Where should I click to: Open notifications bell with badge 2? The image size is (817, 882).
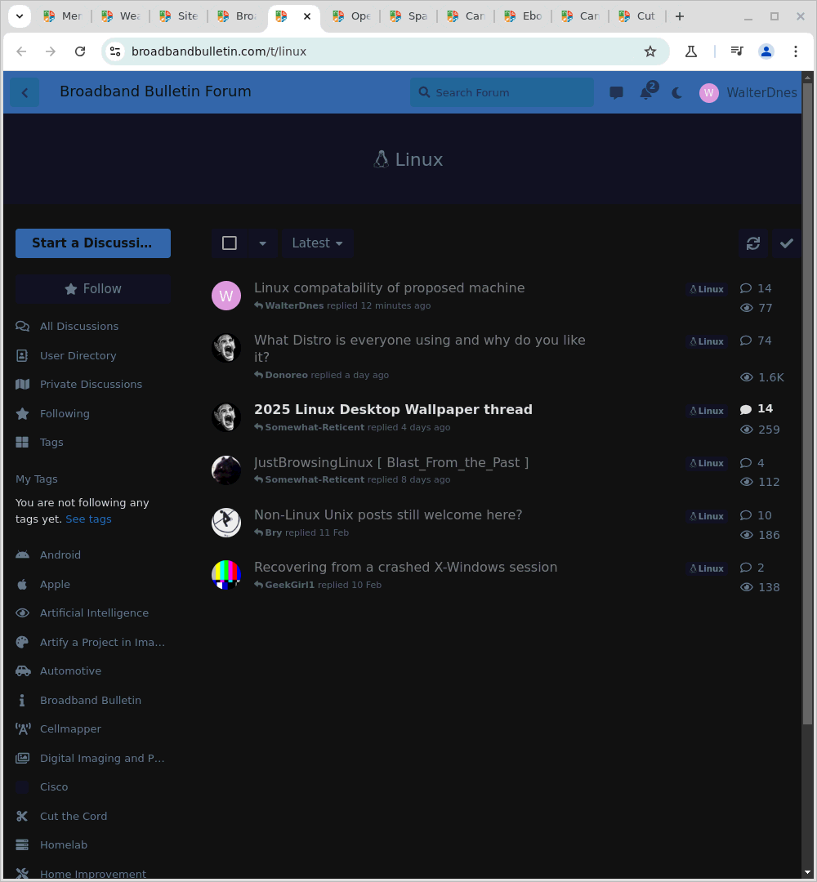[646, 93]
